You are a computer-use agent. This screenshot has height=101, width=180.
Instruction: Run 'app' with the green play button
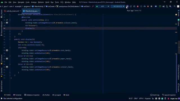pos(127,6)
